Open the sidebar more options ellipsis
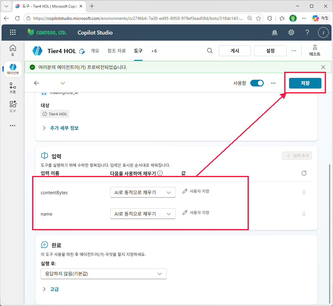This screenshot has height=306, width=333. (13, 126)
